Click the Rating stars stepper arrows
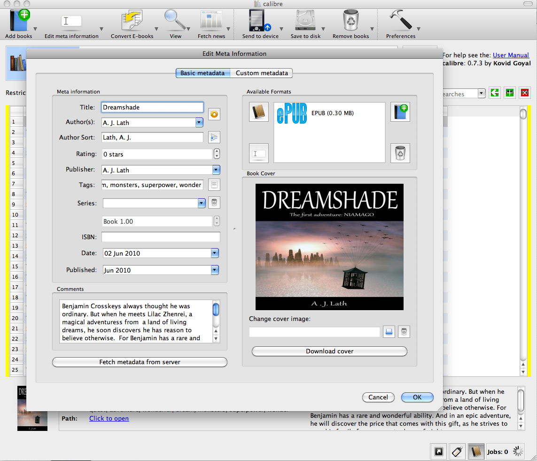The width and height of the screenshot is (537, 461). click(217, 154)
